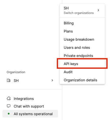Image resolution: width=110 pixels, height=120 pixels.
Task: Select Private endpoints entry
Action: [x=78, y=56]
